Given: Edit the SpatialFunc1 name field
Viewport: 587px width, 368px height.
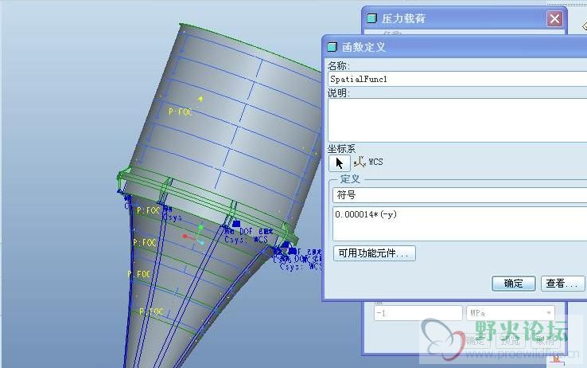Looking at the screenshot, I should pos(457,79).
